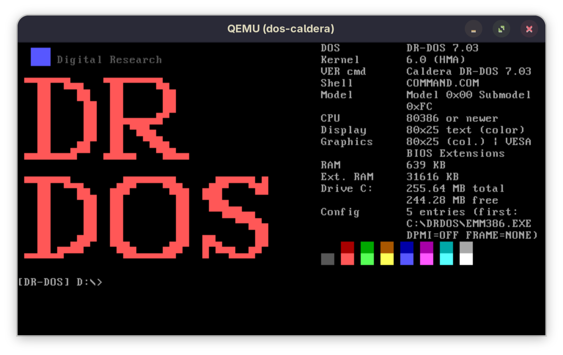
Task: Click the 639 KB value
Action: pyautogui.click(x=426, y=165)
